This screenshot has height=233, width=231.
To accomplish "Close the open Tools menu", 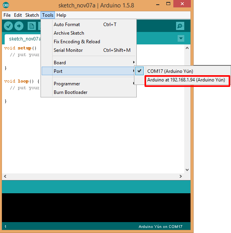I will pyautogui.click(x=48, y=15).
